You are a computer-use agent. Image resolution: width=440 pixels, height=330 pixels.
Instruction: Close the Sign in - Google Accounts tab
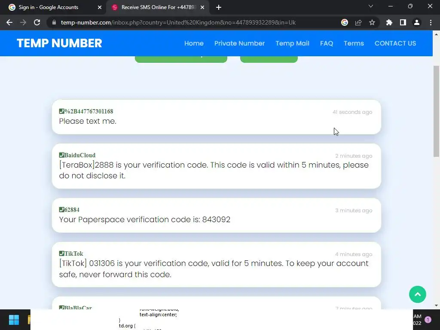(x=100, y=7)
